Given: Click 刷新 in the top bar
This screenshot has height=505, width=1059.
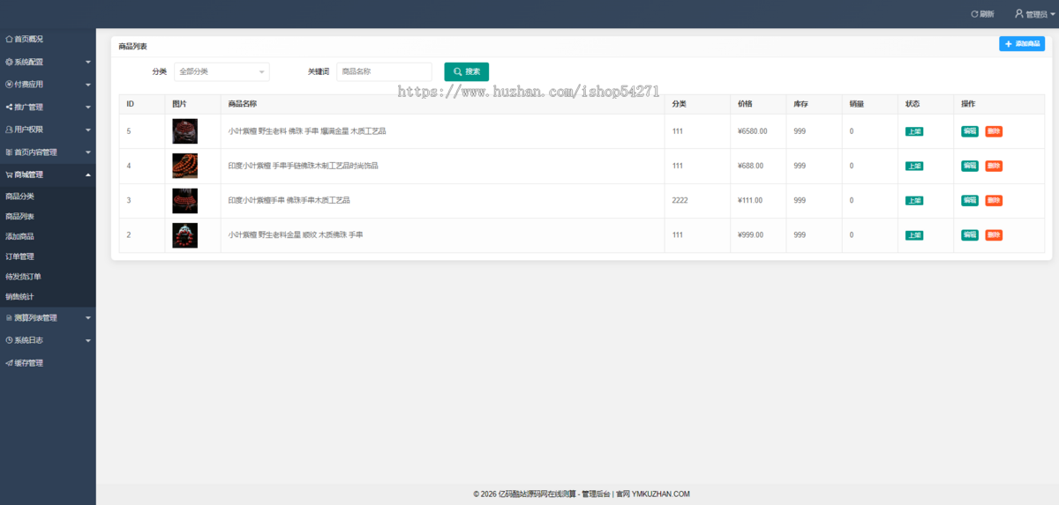Looking at the screenshot, I should 982,14.
